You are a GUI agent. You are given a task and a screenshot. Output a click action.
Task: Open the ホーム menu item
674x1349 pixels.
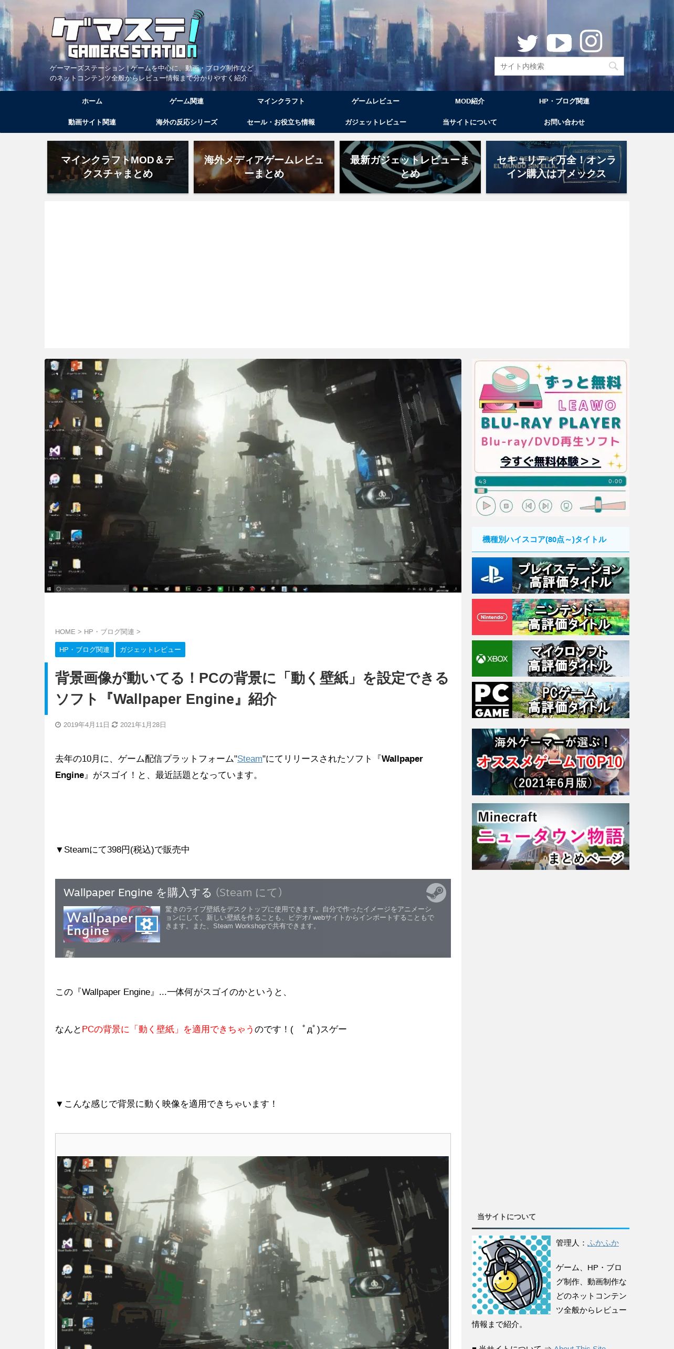(92, 101)
